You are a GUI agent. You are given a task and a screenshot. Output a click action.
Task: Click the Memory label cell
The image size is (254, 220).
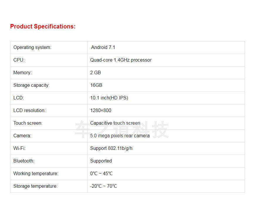22,72
